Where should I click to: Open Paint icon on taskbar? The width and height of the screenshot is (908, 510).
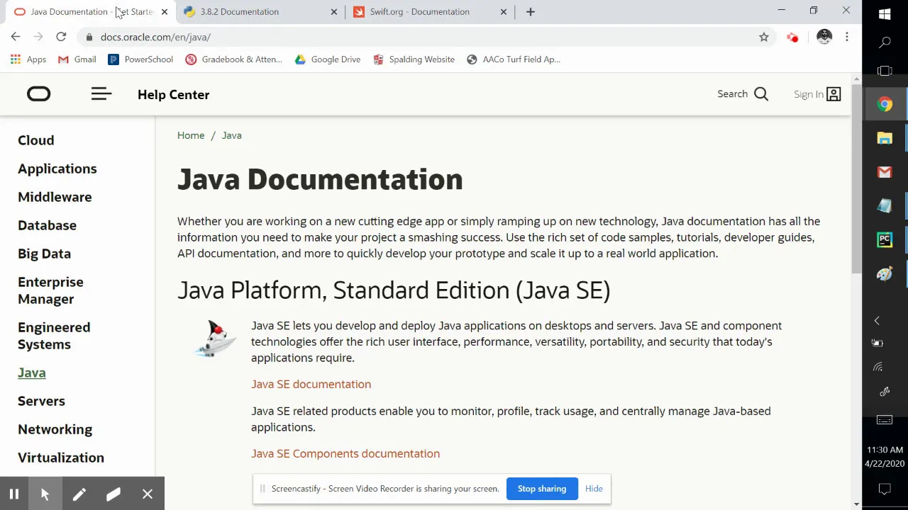click(885, 274)
